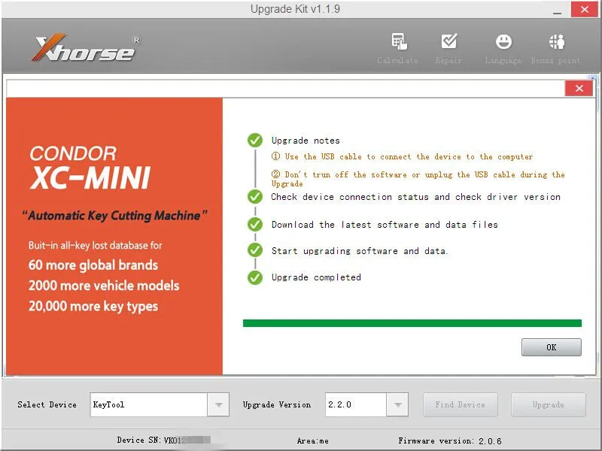Image resolution: width=602 pixels, height=451 pixels.
Task: Click the Upgrade completed text
Action: (x=316, y=277)
